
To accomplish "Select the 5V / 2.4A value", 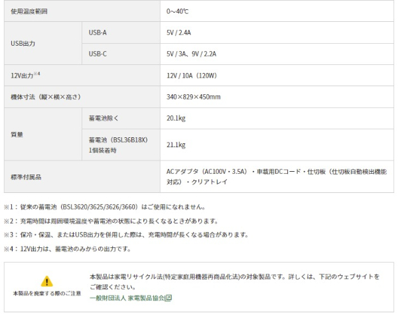I will (178, 32).
